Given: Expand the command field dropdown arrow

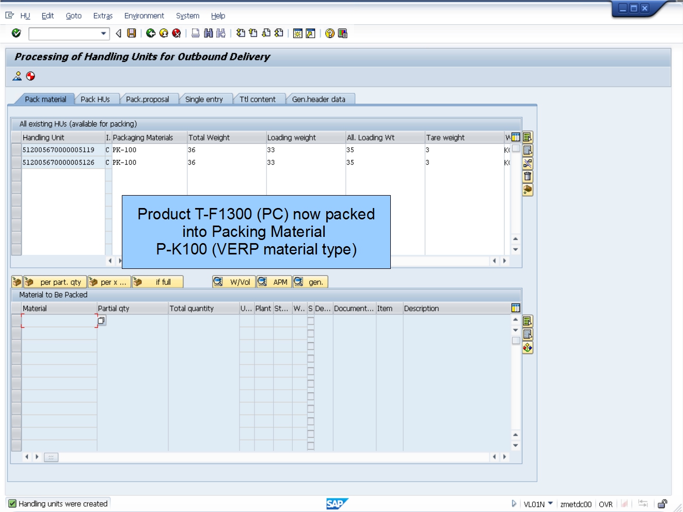Looking at the screenshot, I should pyautogui.click(x=104, y=34).
